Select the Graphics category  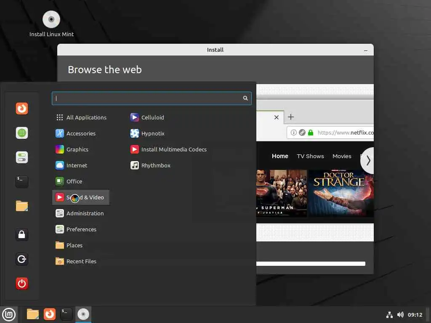(81, 149)
